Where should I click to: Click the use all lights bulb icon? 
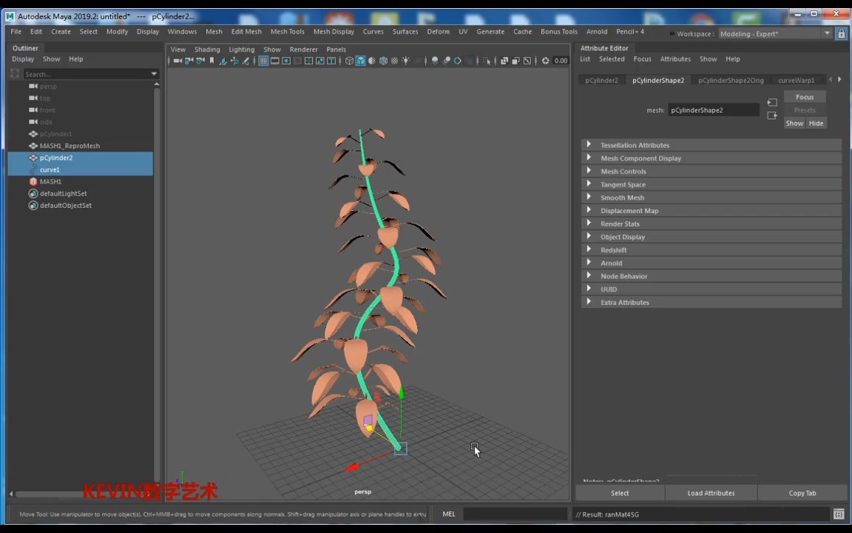[405, 61]
